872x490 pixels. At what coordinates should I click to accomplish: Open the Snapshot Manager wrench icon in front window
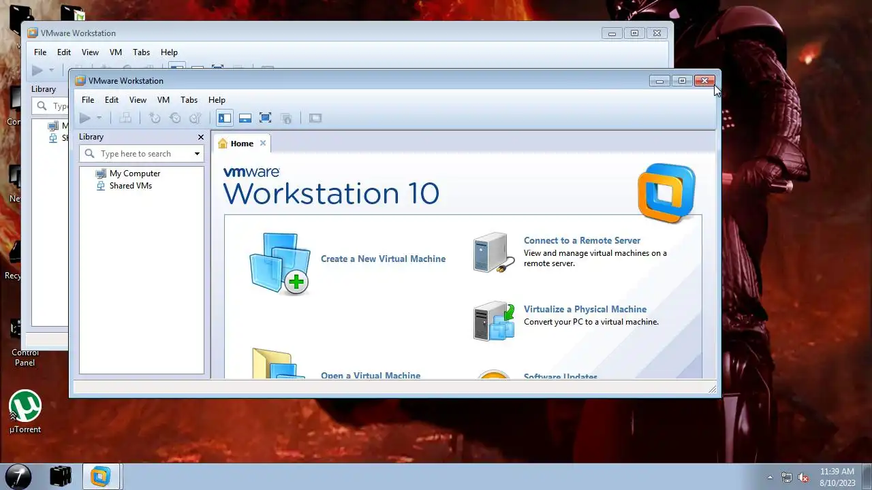point(195,118)
